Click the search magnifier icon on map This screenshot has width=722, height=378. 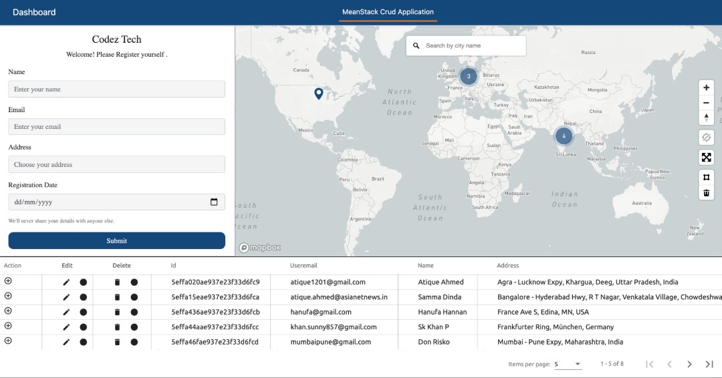[x=416, y=45]
